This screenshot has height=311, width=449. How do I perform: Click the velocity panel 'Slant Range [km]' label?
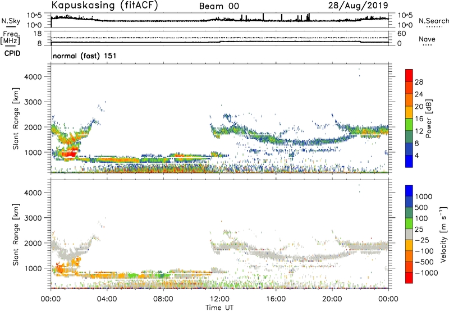coord(16,234)
